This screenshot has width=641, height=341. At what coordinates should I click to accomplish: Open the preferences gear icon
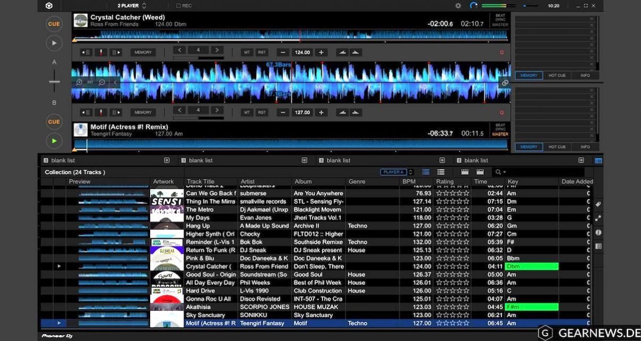[458, 5]
